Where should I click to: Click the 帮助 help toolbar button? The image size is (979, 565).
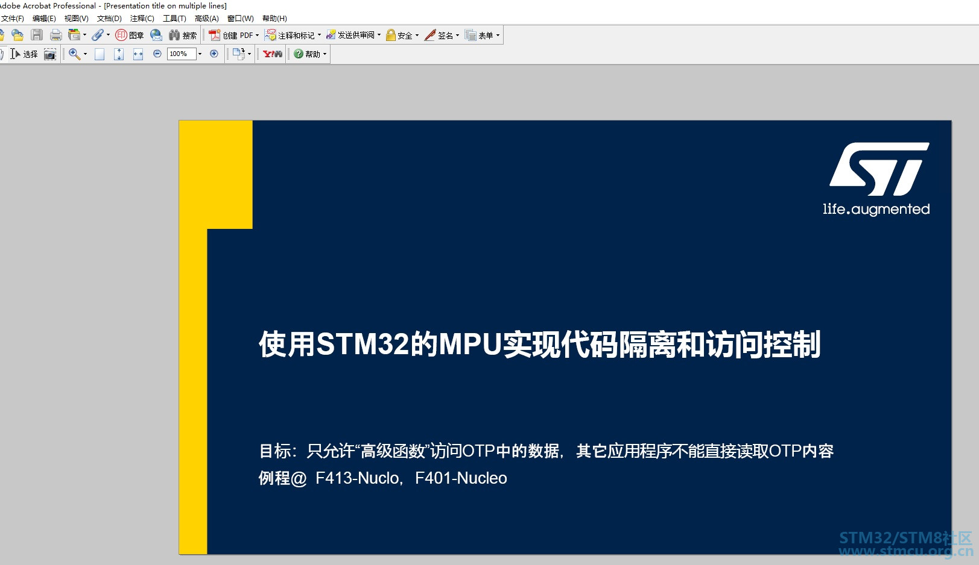307,54
